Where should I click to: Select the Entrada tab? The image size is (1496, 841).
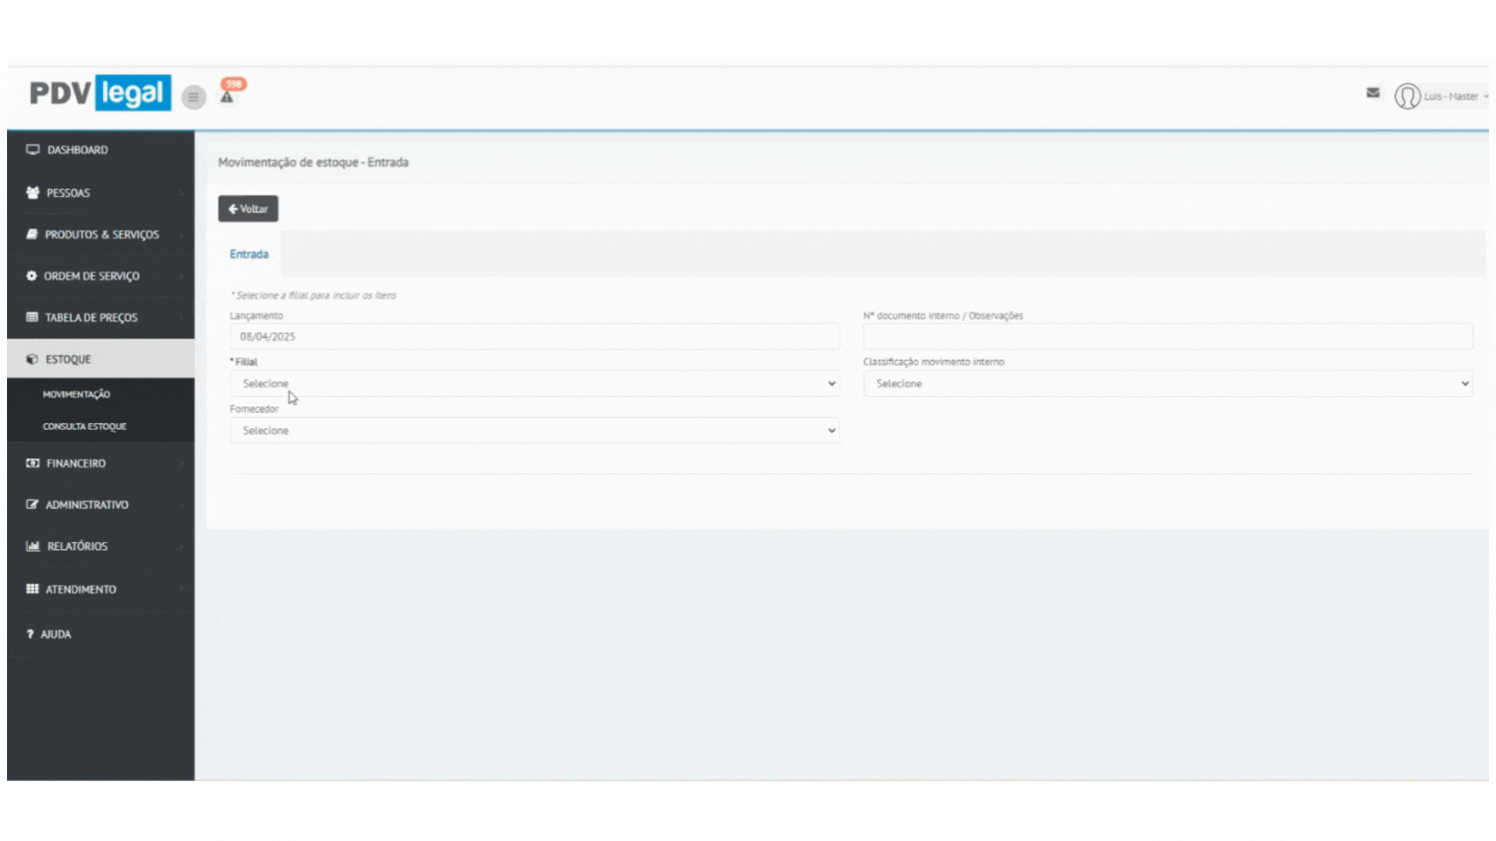tap(249, 254)
